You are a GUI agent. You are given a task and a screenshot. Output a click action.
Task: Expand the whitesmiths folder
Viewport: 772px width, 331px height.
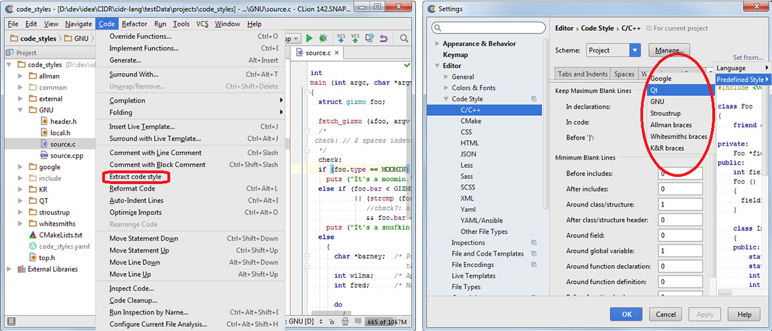click(20, 224)
